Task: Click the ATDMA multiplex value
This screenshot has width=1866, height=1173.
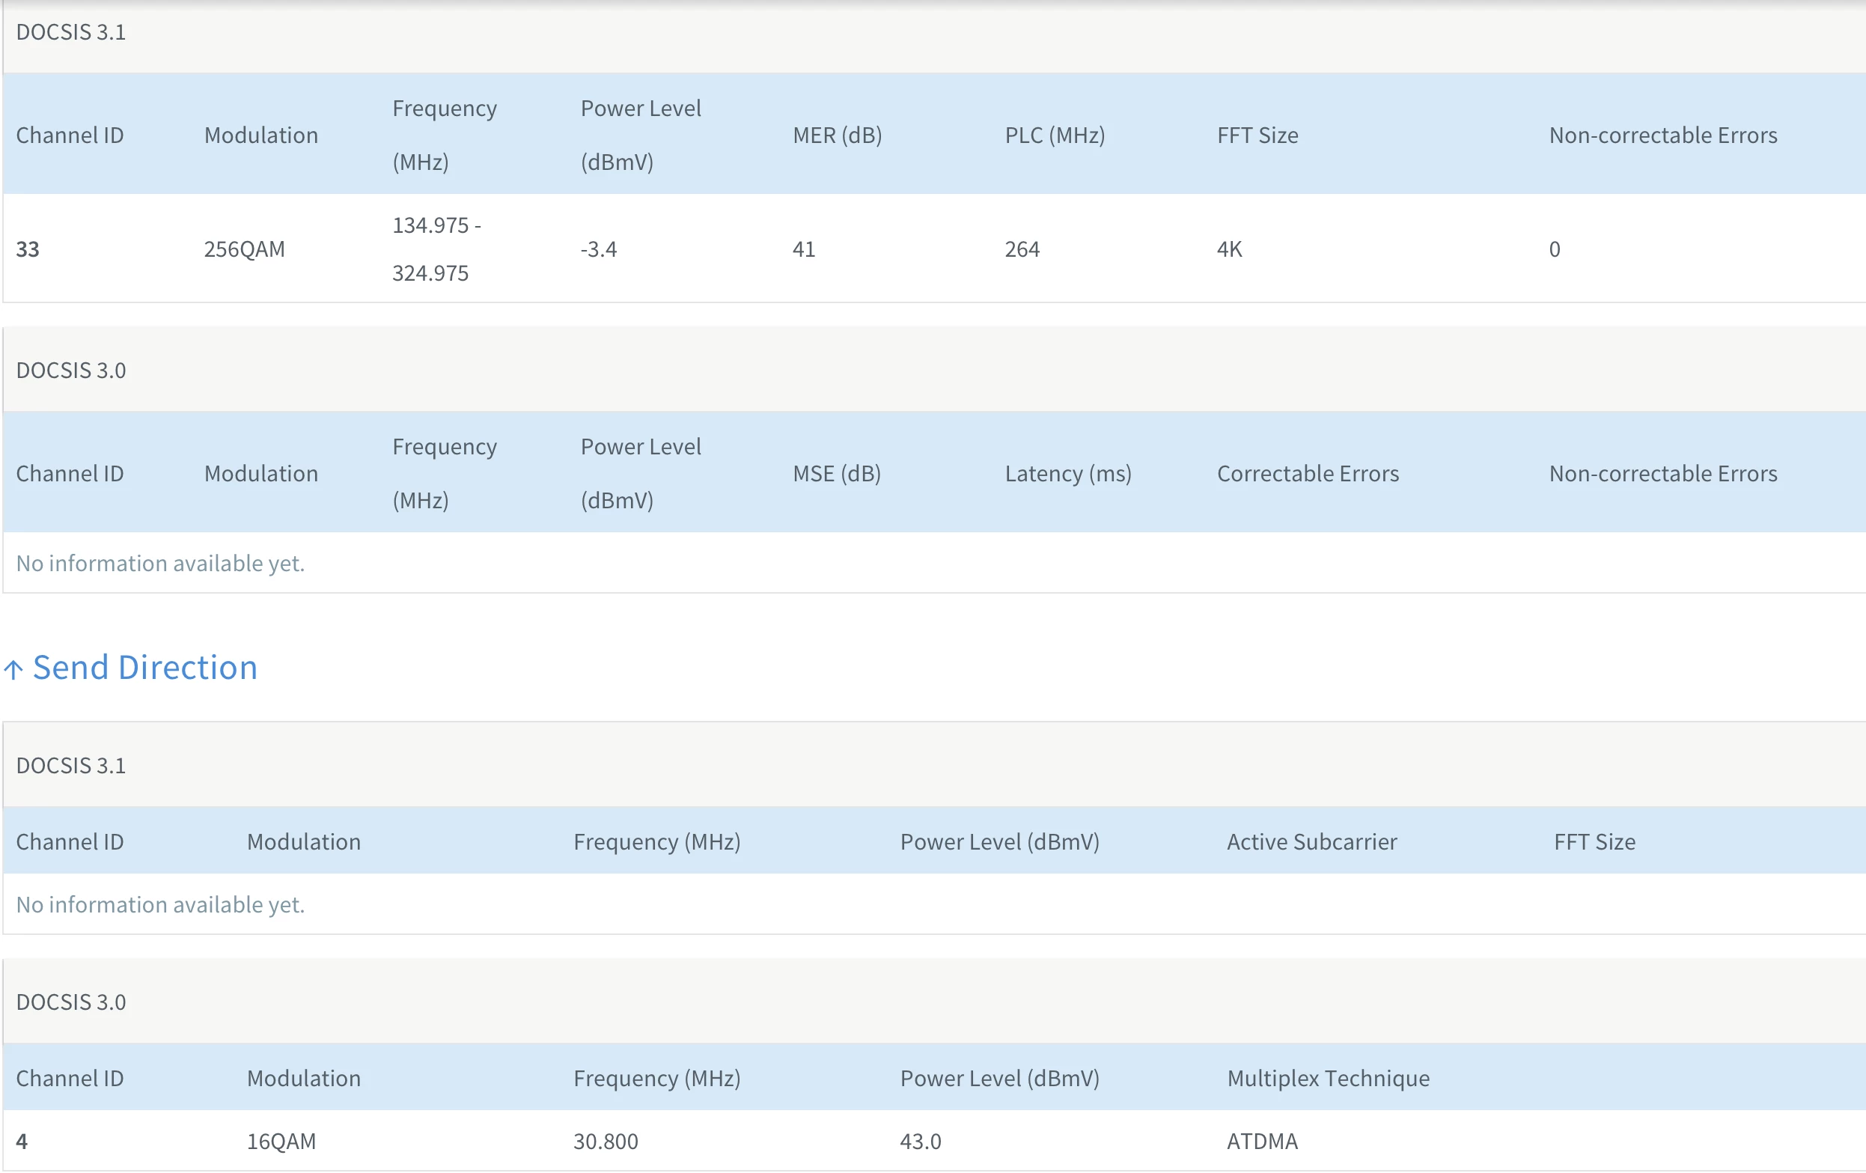Action: pos(1261,1141)
